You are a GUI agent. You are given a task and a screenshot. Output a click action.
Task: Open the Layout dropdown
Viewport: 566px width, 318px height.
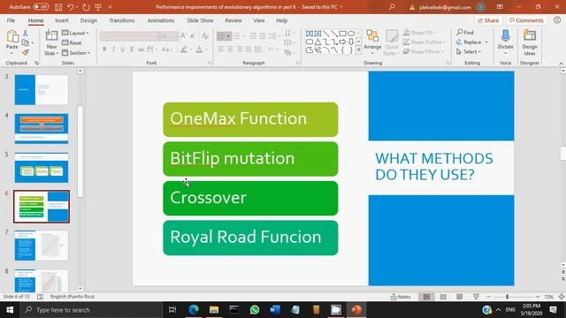[x=75, y=33]
